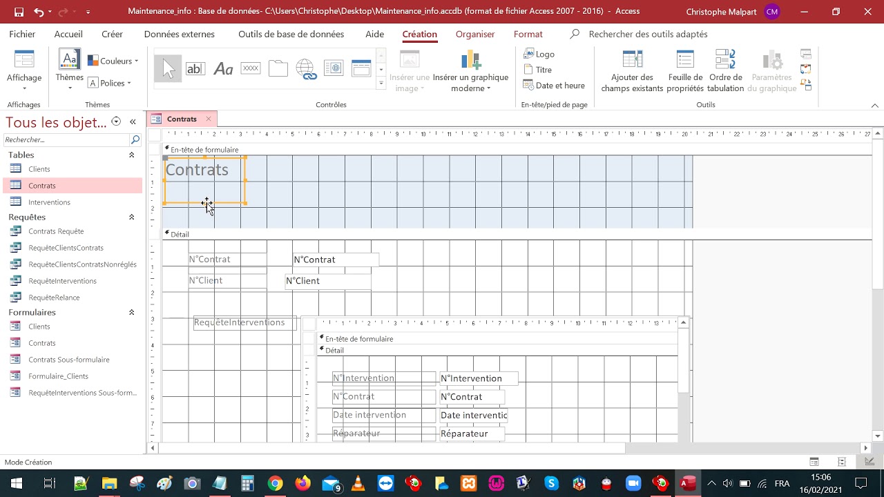Save using the Quick Access save icon
The width and height of the screenshot is (884, 497).
(19, 11)
